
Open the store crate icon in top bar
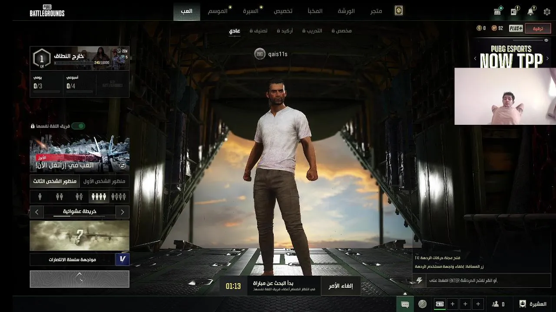(497, 11)
